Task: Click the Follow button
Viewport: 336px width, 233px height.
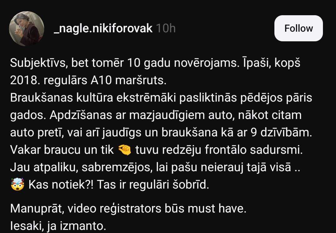Action: click(x=298, y=28)
